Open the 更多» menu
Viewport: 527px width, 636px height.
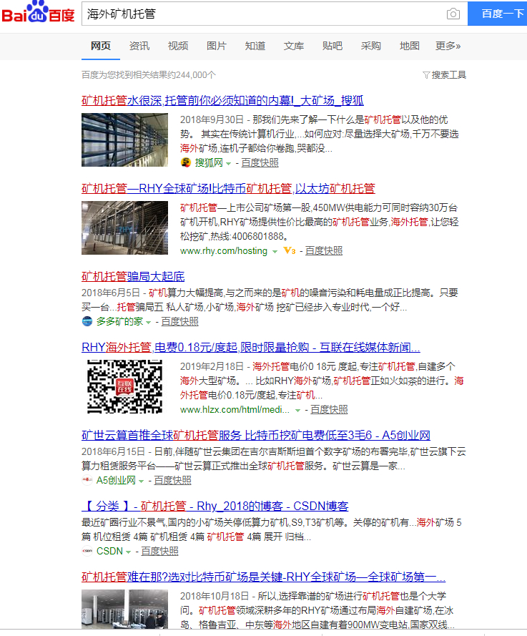(x=448, y=46)
